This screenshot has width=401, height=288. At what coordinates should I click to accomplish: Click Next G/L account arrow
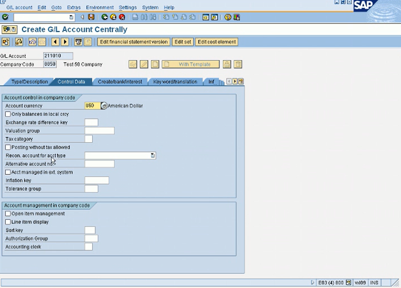point(65,42)
